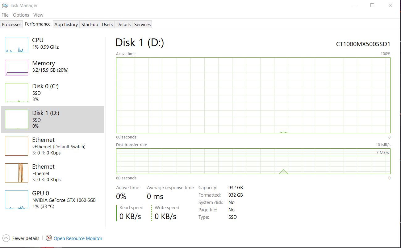The image size is (401, 248).
Task: Switch to the Details tab
Action: (x=123, y=25)
